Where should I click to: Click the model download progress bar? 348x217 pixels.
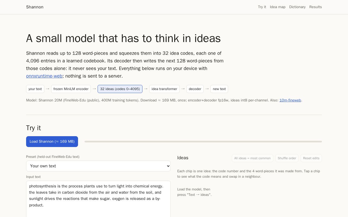[x=203, y=142]
